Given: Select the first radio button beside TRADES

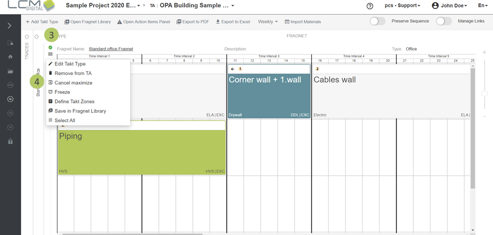Looking at the screenshot, I should click(27, 37).
